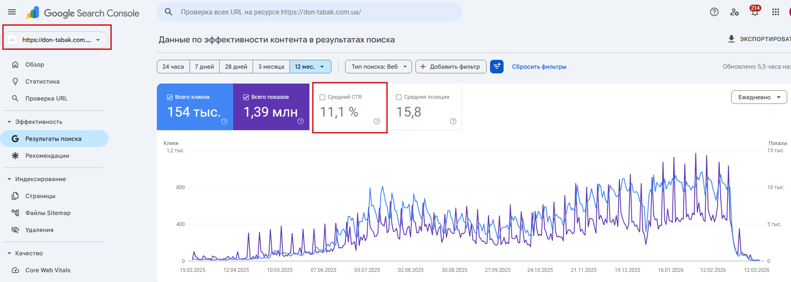
Task: Open Search results in the sidebar
Action: coord(54,139)
